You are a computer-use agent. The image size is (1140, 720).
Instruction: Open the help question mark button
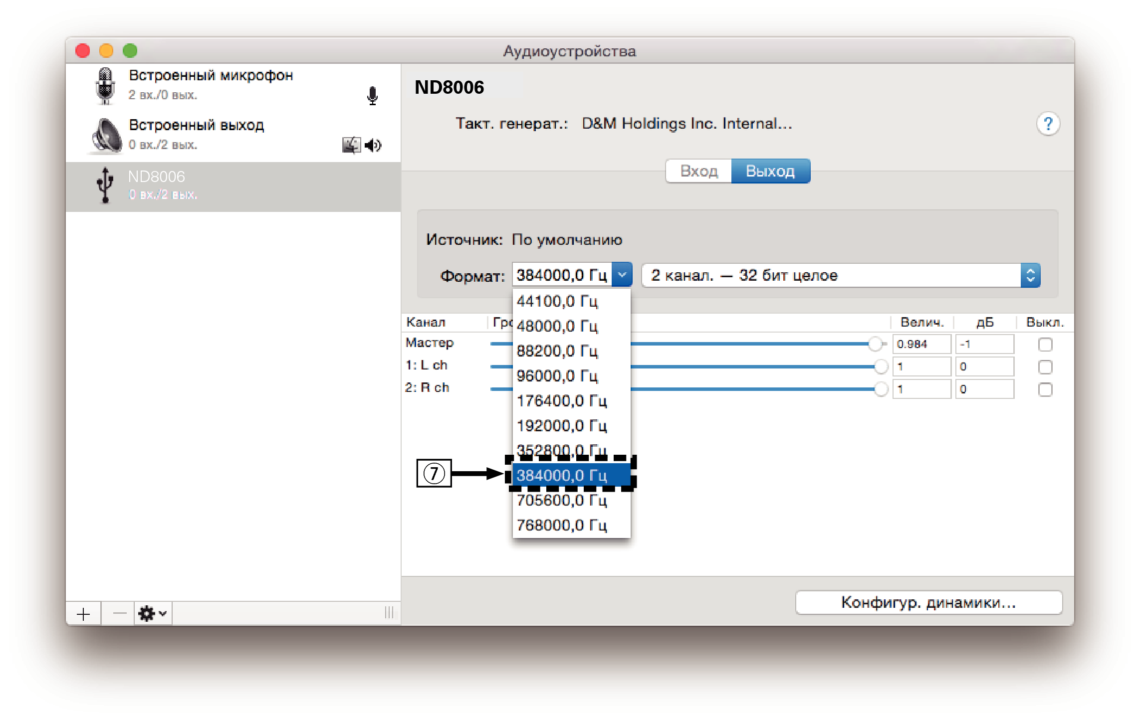pos(1048,124)
